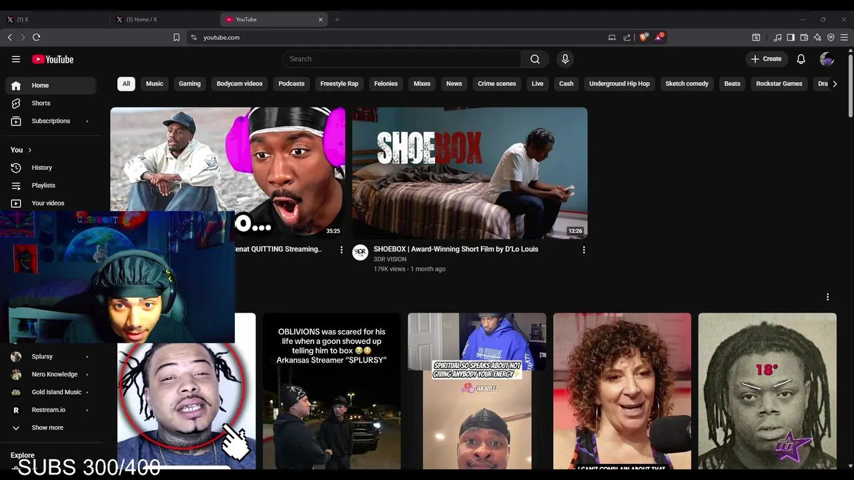Open Shorts shelf three-dot menu

pos(827,297)
